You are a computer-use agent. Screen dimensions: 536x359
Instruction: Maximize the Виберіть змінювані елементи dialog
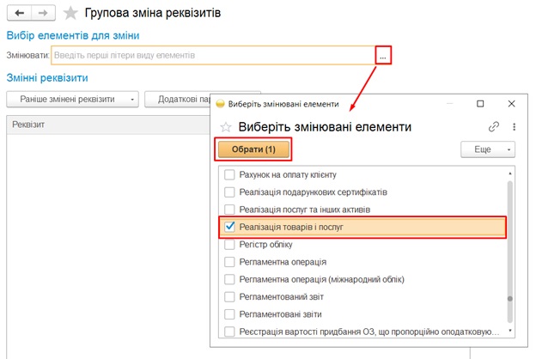pyautogui.click(x=480, y=104)
